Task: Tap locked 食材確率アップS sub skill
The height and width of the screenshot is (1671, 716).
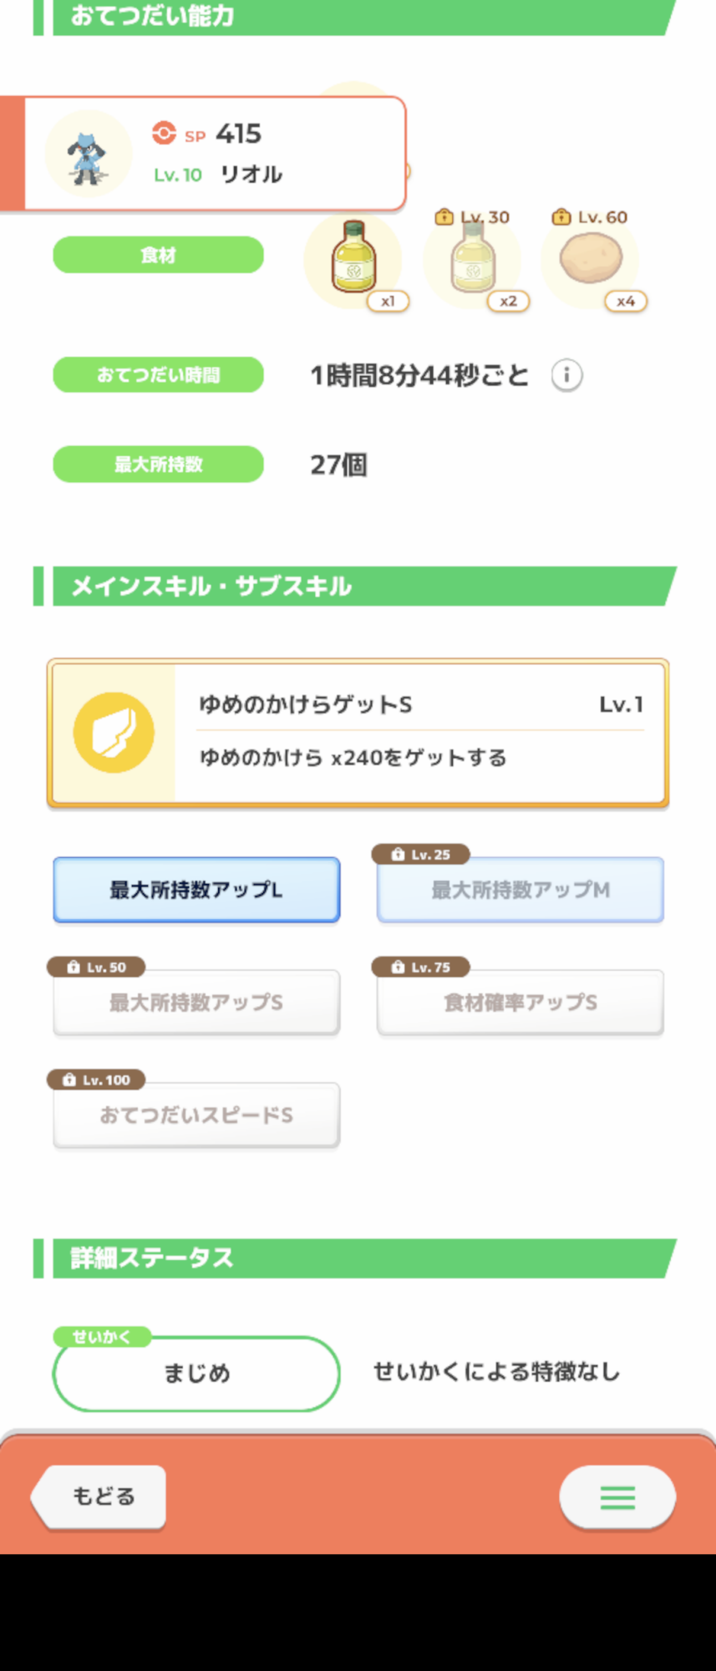Action: coord(520,1002)
